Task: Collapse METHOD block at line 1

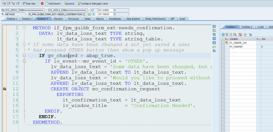Action: click(24, 28)
